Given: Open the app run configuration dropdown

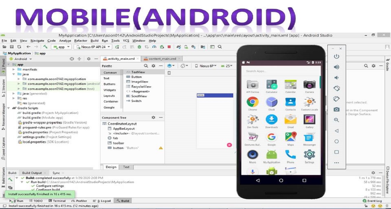Looking at the screenshot, I should 61,47.
